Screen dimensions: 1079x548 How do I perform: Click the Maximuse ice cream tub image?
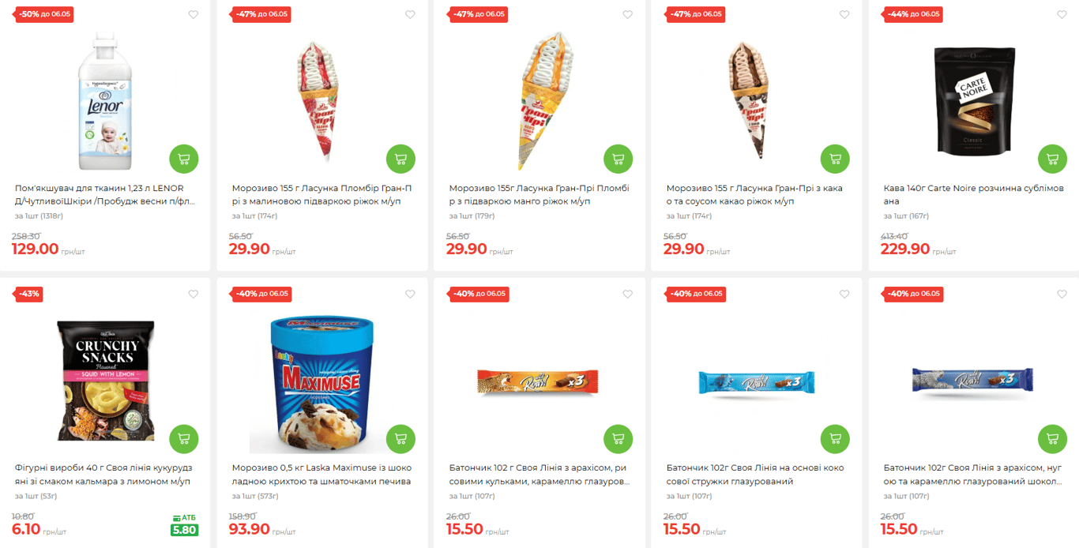pyautogui.click(x=322, y=385)
